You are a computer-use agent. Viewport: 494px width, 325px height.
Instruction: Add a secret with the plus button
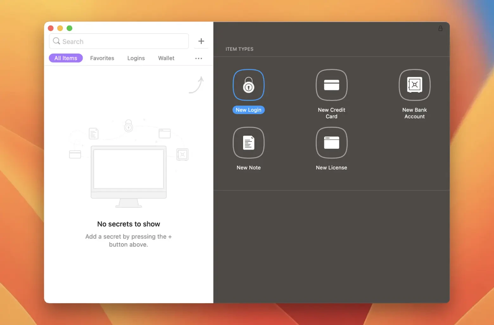click(201, 41)
